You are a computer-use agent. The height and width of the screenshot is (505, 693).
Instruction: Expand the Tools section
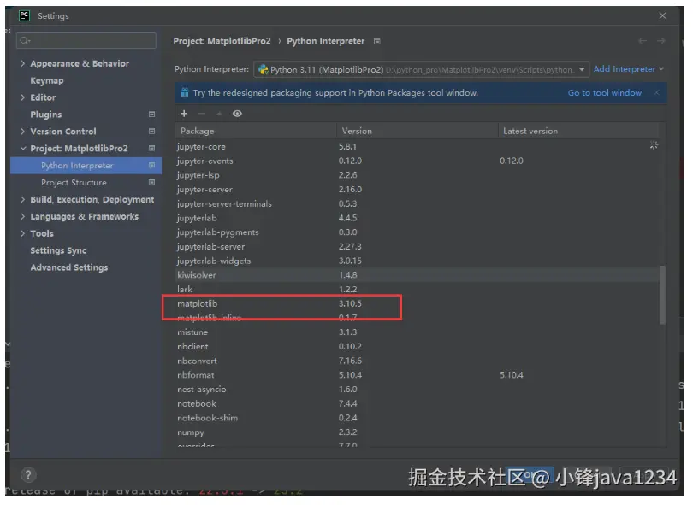[x=22, y=233]
